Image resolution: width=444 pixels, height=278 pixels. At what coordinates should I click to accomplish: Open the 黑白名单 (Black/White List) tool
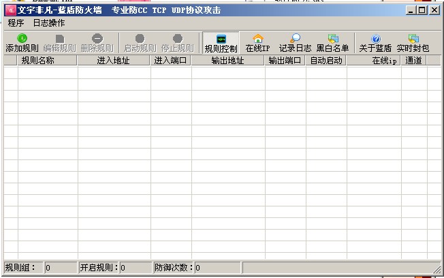pos(332,43)
